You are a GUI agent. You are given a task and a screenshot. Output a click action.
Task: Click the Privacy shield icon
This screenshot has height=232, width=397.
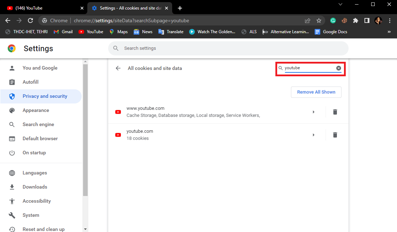12,96
